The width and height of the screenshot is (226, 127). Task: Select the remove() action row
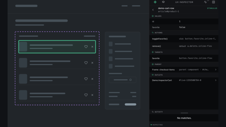click(184, 46)
